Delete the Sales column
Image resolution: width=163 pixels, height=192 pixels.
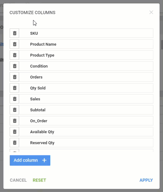pos(14,99)
